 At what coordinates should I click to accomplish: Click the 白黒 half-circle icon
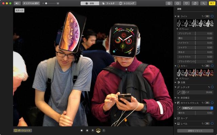click(x=178, y=83)
